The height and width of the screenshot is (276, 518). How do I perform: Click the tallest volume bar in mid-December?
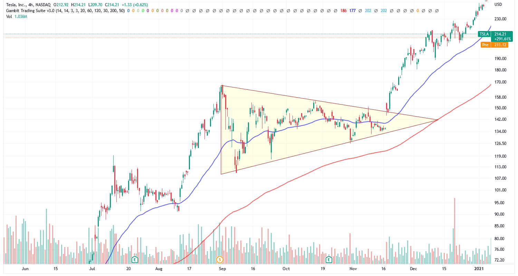click(454, 231)
